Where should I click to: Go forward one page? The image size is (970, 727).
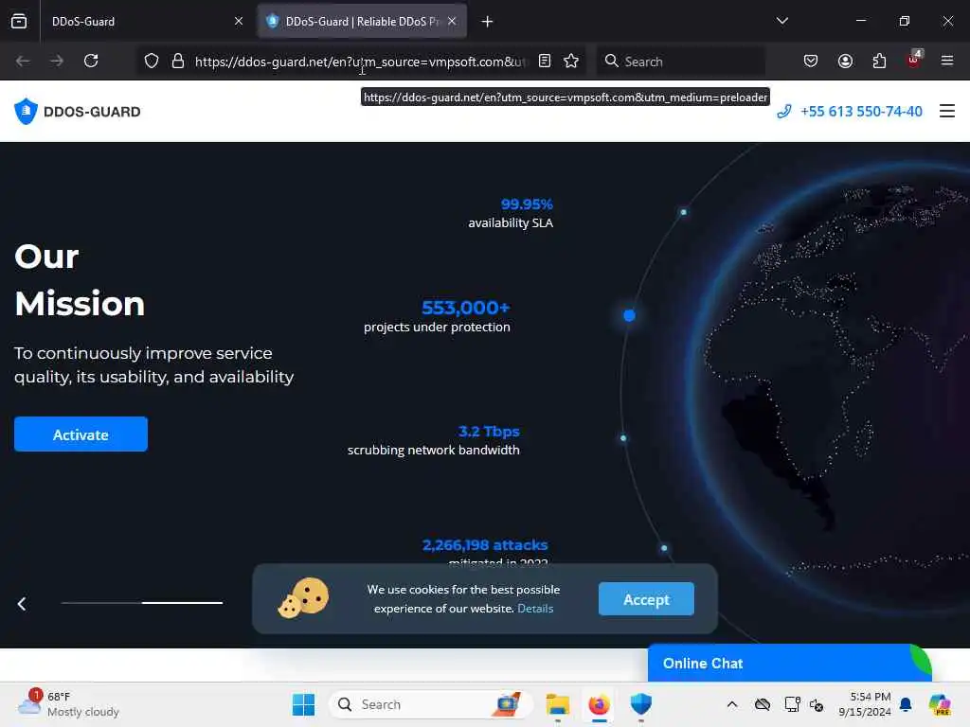tap(57, 62)
